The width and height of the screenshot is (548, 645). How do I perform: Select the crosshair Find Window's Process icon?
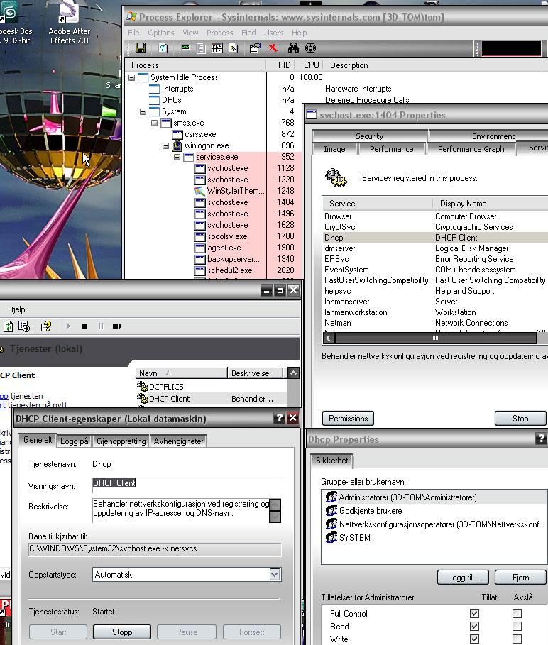[x=311, y=48]
